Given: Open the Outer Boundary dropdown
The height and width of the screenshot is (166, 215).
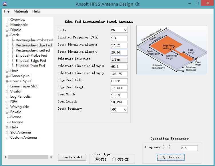Looking at the screenshot, I should [x=119, y=110].
